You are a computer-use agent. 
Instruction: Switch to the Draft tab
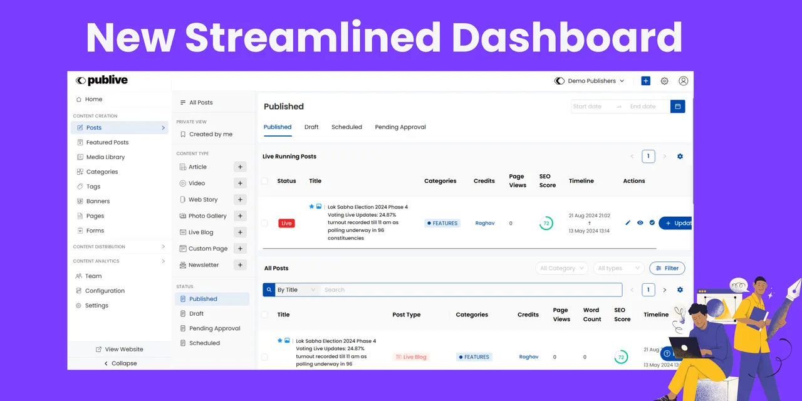(311, 127)
